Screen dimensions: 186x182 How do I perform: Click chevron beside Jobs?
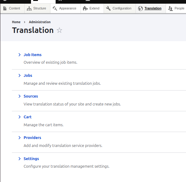[x=19, y=75]
